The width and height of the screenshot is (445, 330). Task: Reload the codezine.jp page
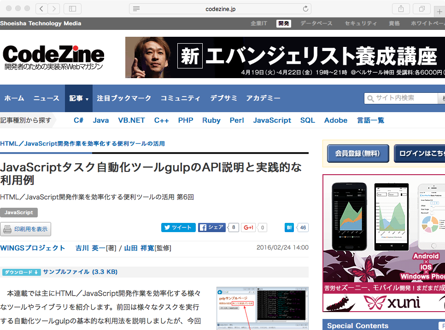305,9
